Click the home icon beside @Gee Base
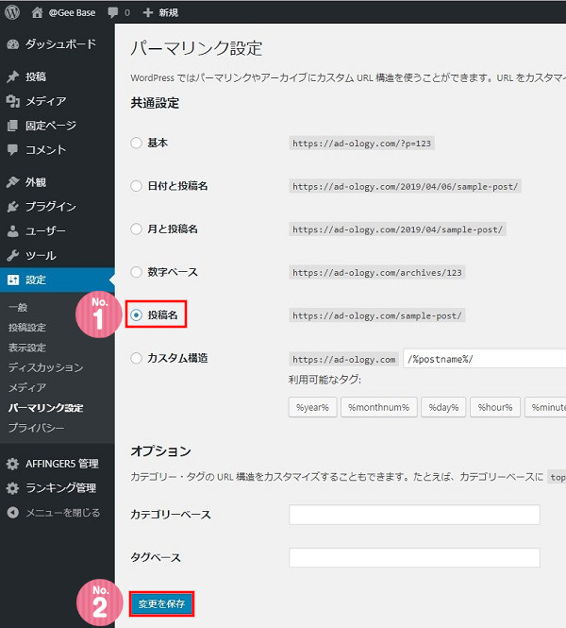This screenshot has width=566, height=628. (37, 13)
